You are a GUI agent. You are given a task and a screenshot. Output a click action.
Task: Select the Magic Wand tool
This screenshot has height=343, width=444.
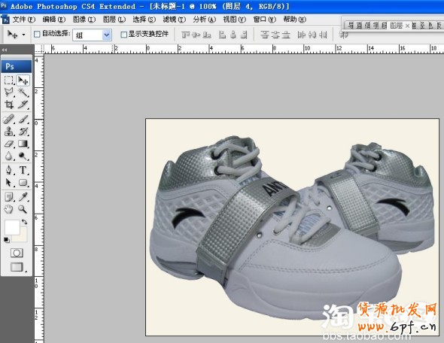tap(23, 93)
